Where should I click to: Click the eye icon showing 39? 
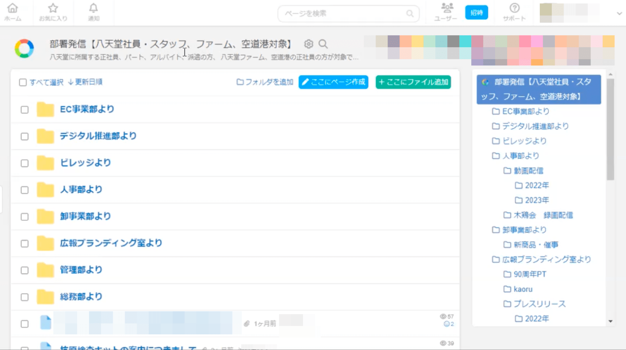point(443,343)
